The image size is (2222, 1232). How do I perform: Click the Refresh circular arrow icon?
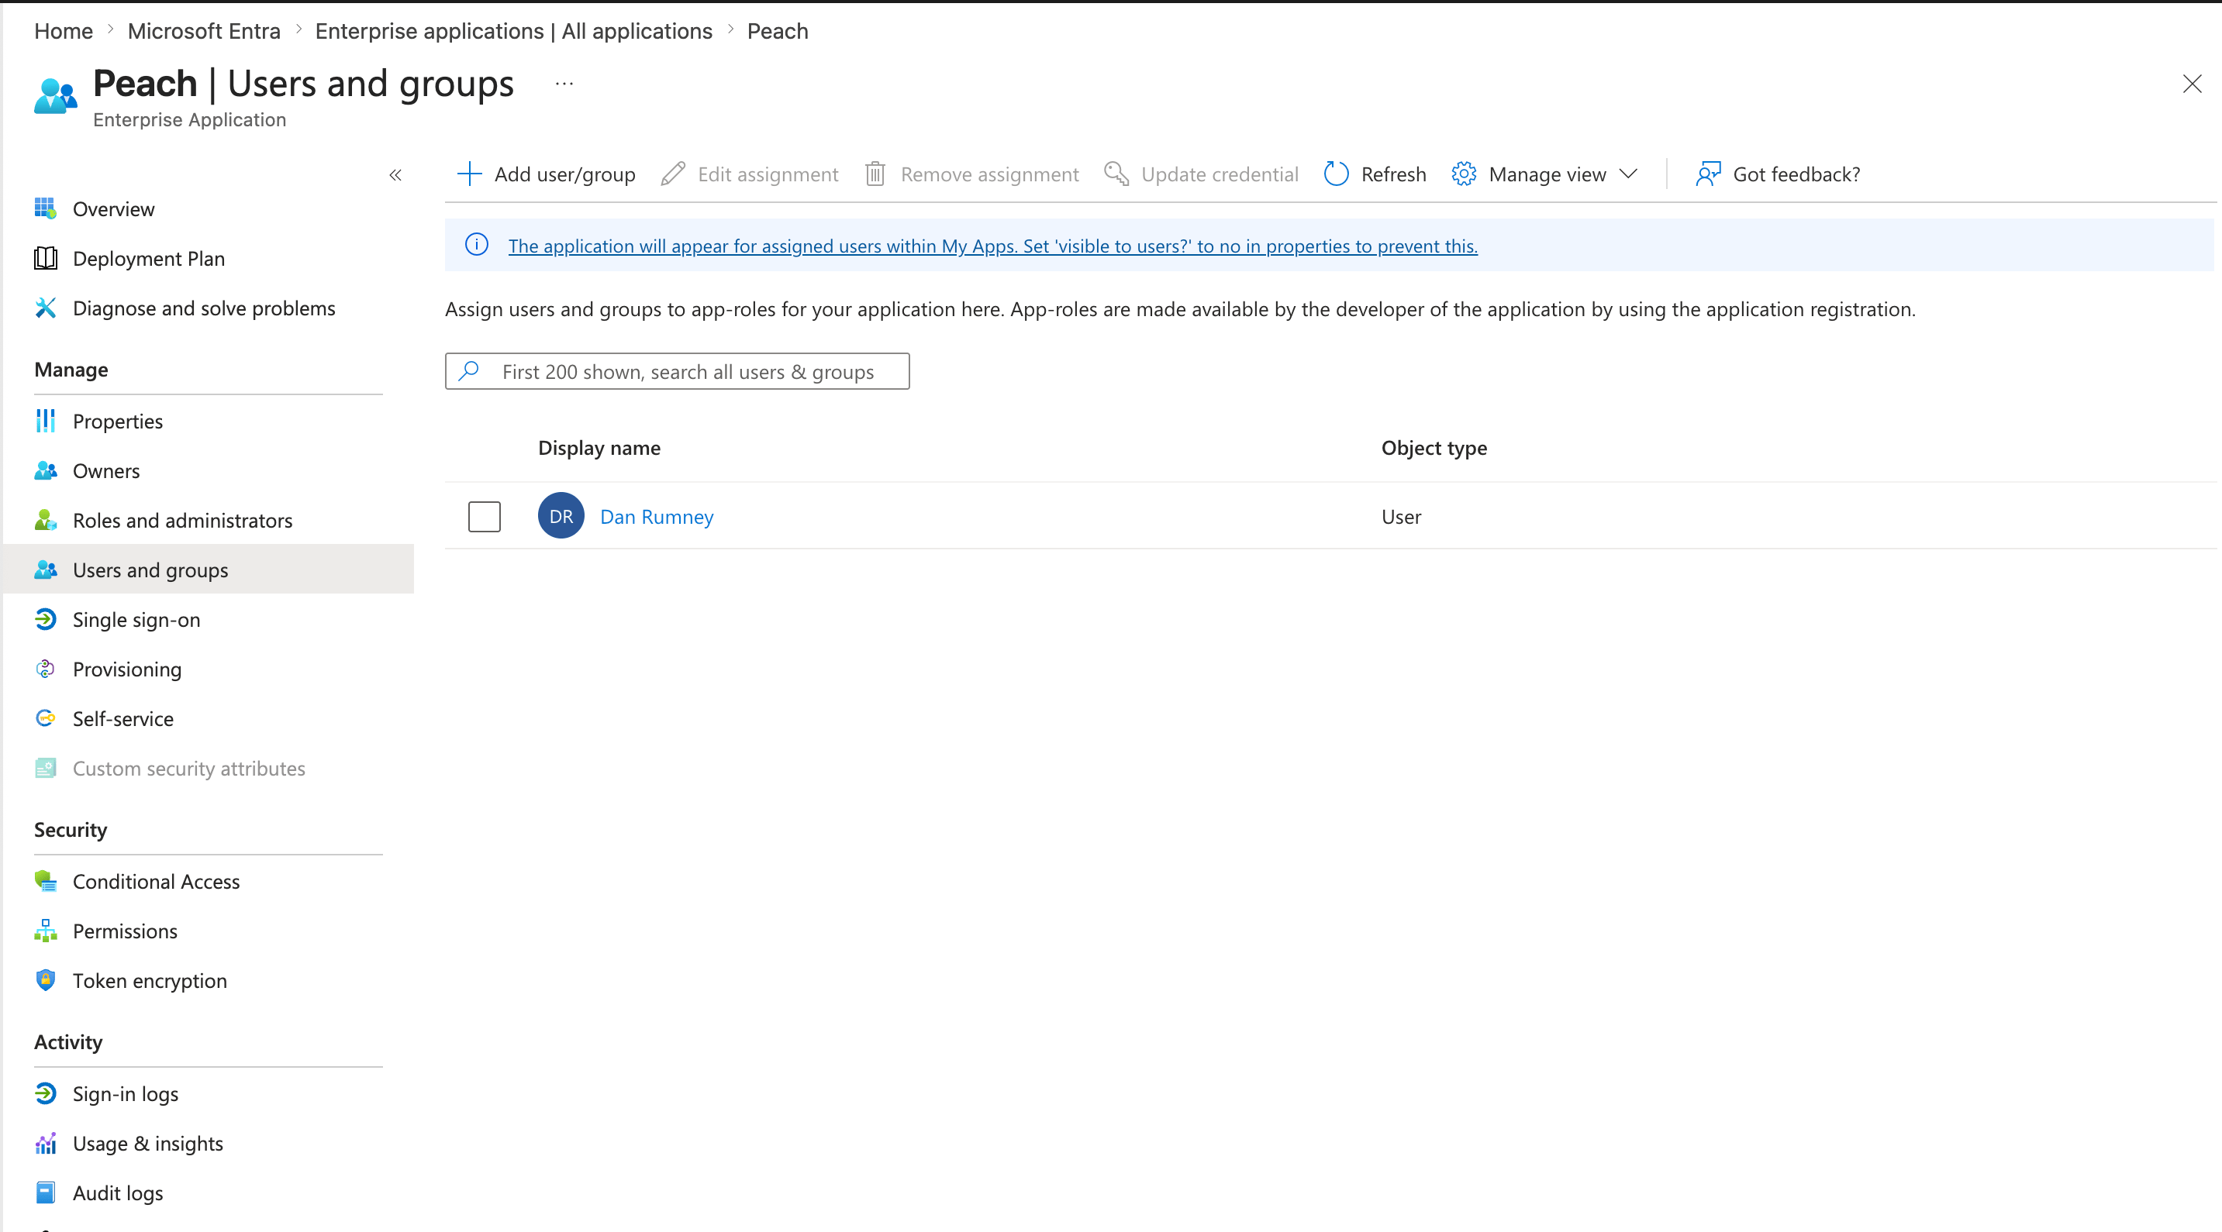pos(1336,174)
